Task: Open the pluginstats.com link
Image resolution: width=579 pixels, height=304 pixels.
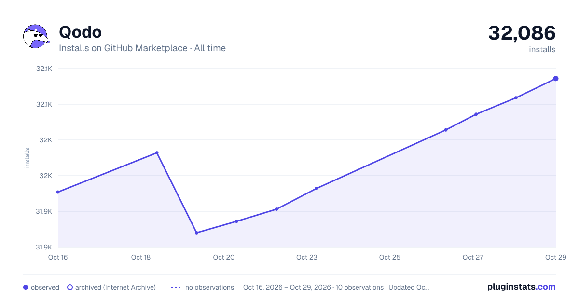Action: pos(522,287)
